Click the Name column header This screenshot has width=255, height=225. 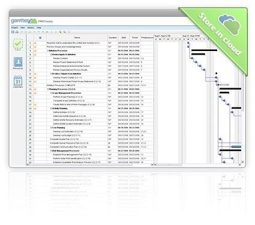[77, 38]
